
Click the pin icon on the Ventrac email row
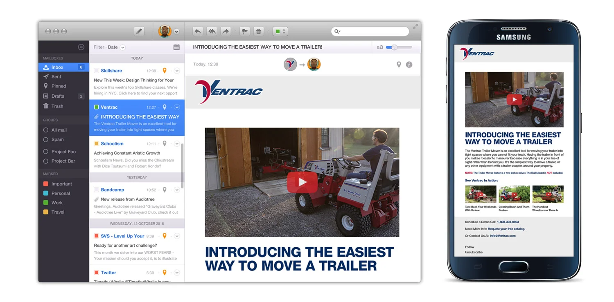click(165, 107)
